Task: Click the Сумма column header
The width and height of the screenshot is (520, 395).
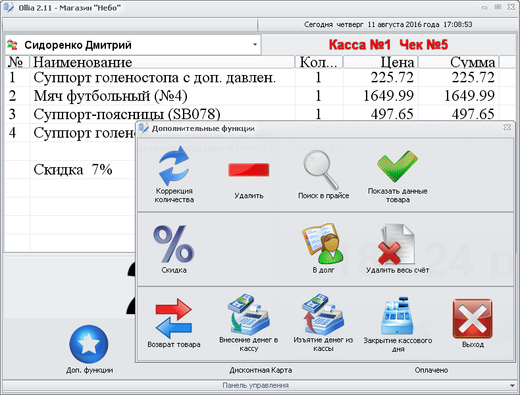Action: pyautogui.click(x=459, y=62)
